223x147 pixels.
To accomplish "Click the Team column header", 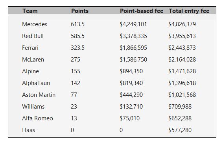I will click(30, 11).
